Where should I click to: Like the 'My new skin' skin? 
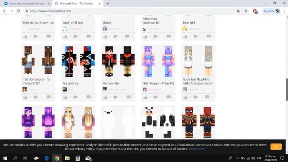(x=105, y=97)
